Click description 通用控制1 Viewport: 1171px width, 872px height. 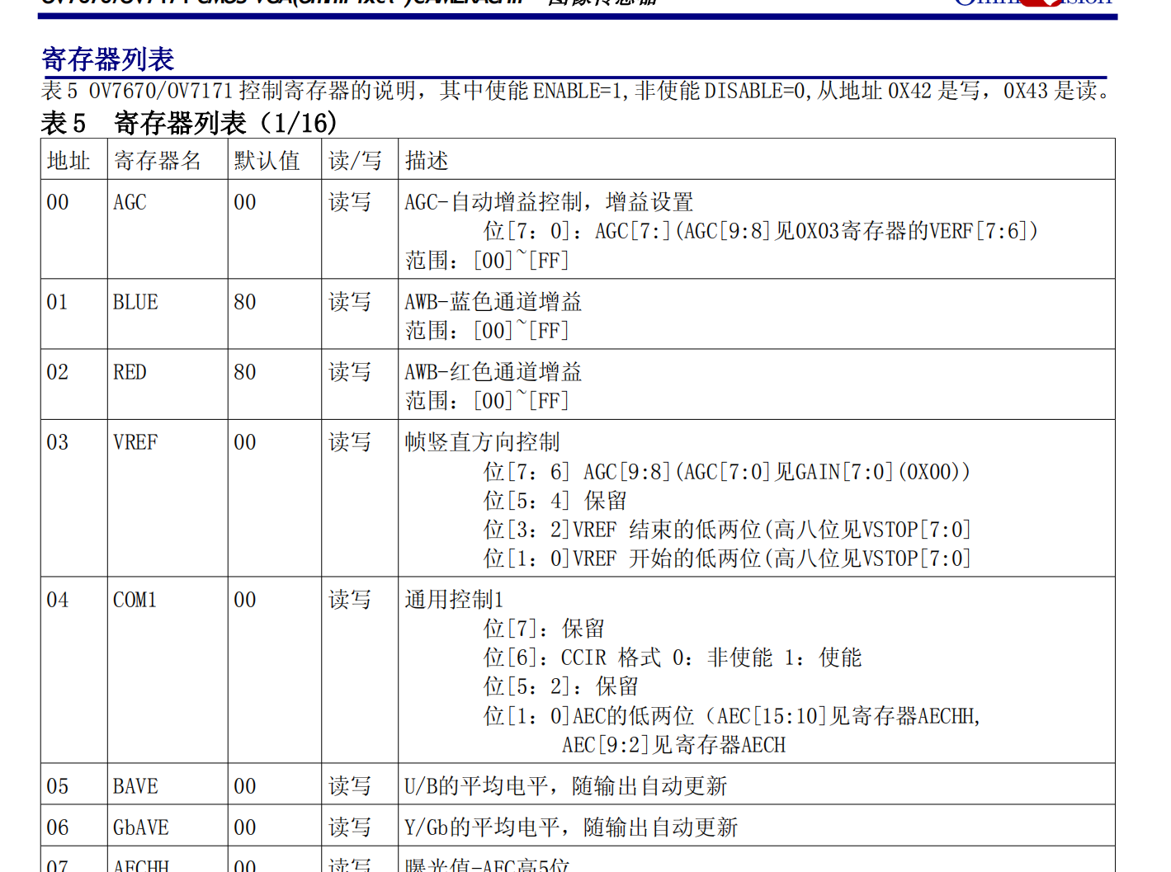(x=454, y=600)
